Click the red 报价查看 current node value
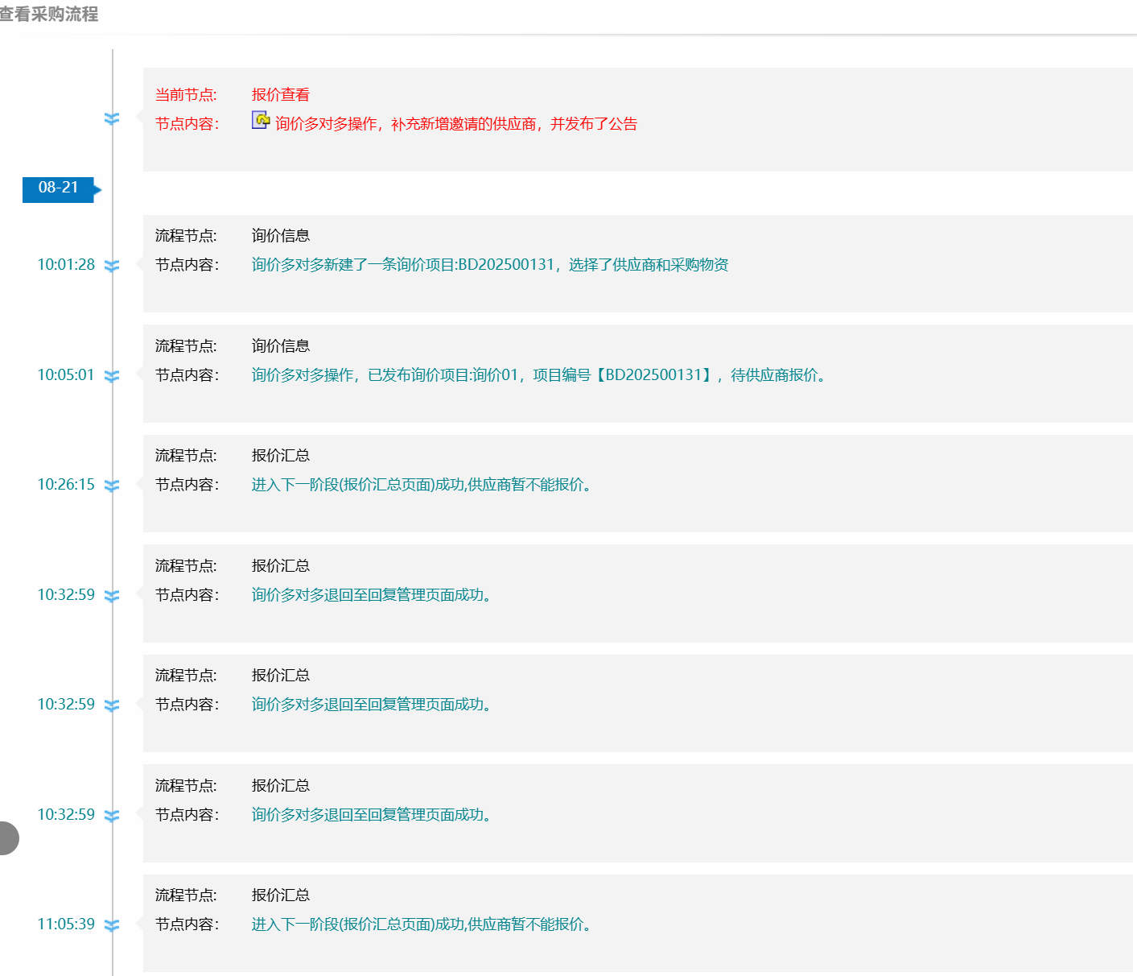The width and height of the screenshot is (1137, 976). pos(280,95)
